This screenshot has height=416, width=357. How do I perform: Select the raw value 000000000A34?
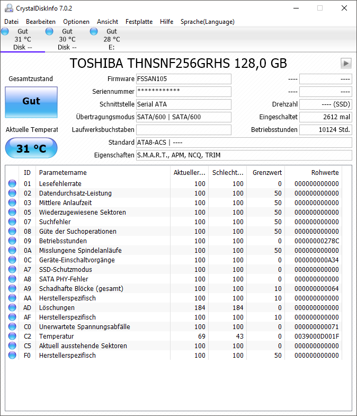click(x=317, y=260)
